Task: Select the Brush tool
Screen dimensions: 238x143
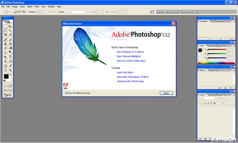Action: 10,40
